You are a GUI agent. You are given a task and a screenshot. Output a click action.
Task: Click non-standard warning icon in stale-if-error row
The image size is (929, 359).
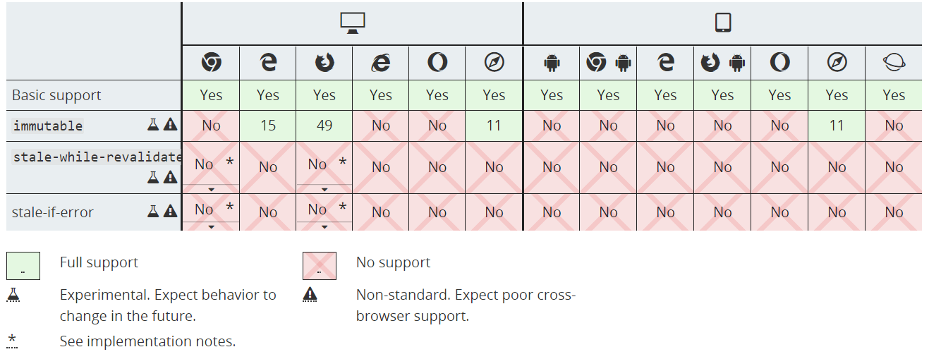[170, 212]
